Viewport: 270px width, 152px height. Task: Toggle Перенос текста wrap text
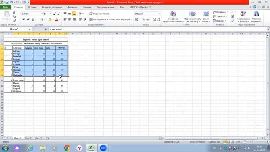(99, 14)
